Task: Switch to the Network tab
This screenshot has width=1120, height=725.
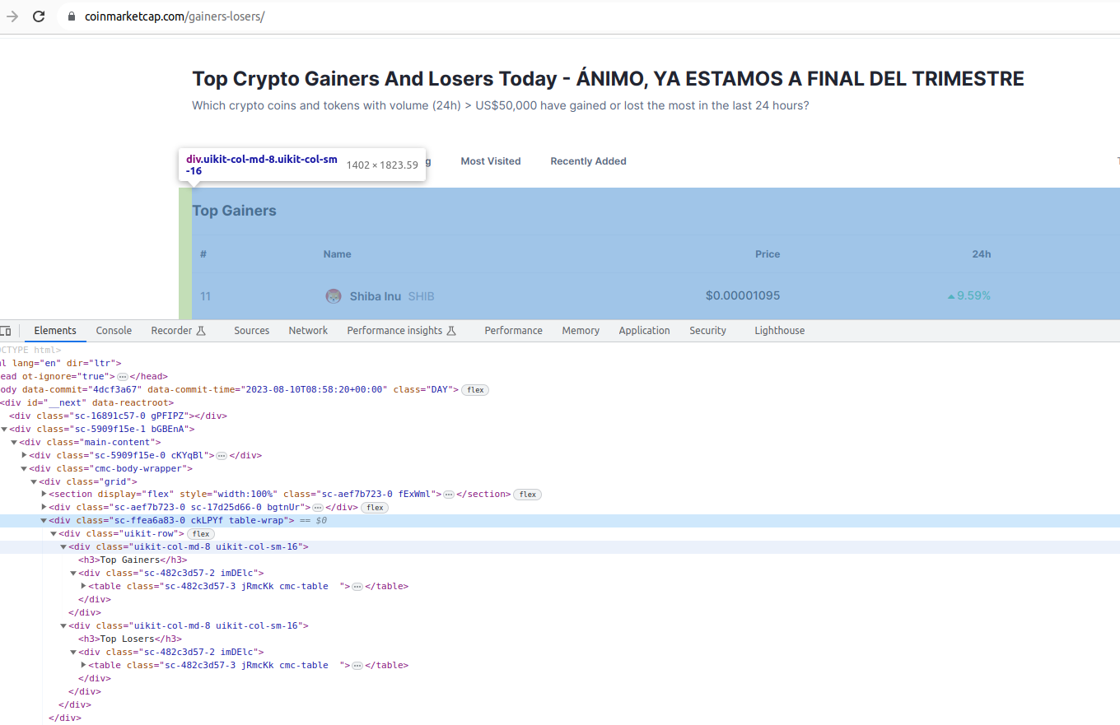Action: tap(308, 331)
